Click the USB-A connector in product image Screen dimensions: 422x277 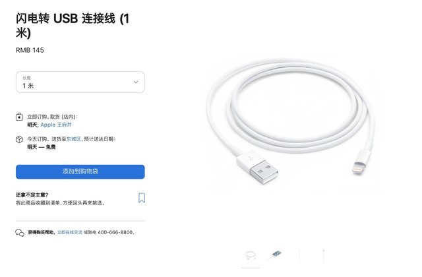[x=257, y=167]
